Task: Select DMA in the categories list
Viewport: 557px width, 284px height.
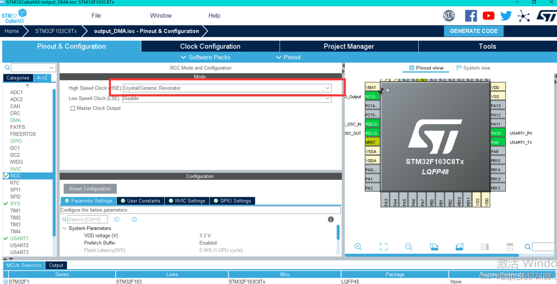Action: (15, 120)
